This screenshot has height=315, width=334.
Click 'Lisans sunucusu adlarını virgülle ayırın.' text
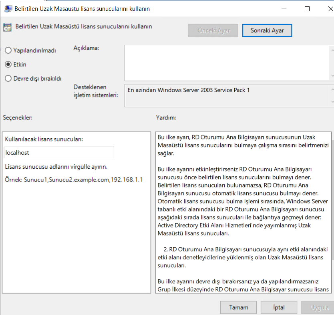pyautogui.click(x=56, y=167)
